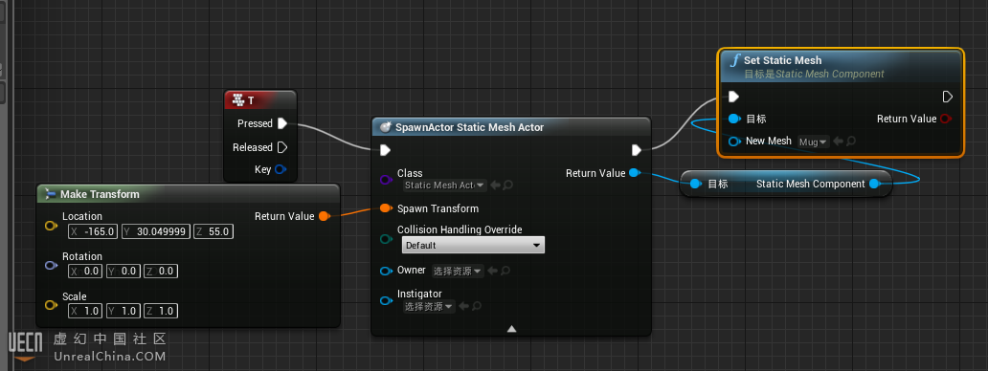Click the Static Mesh Component output pin
This screenshot has width=988, height=371.
click(x=875, y=184)
